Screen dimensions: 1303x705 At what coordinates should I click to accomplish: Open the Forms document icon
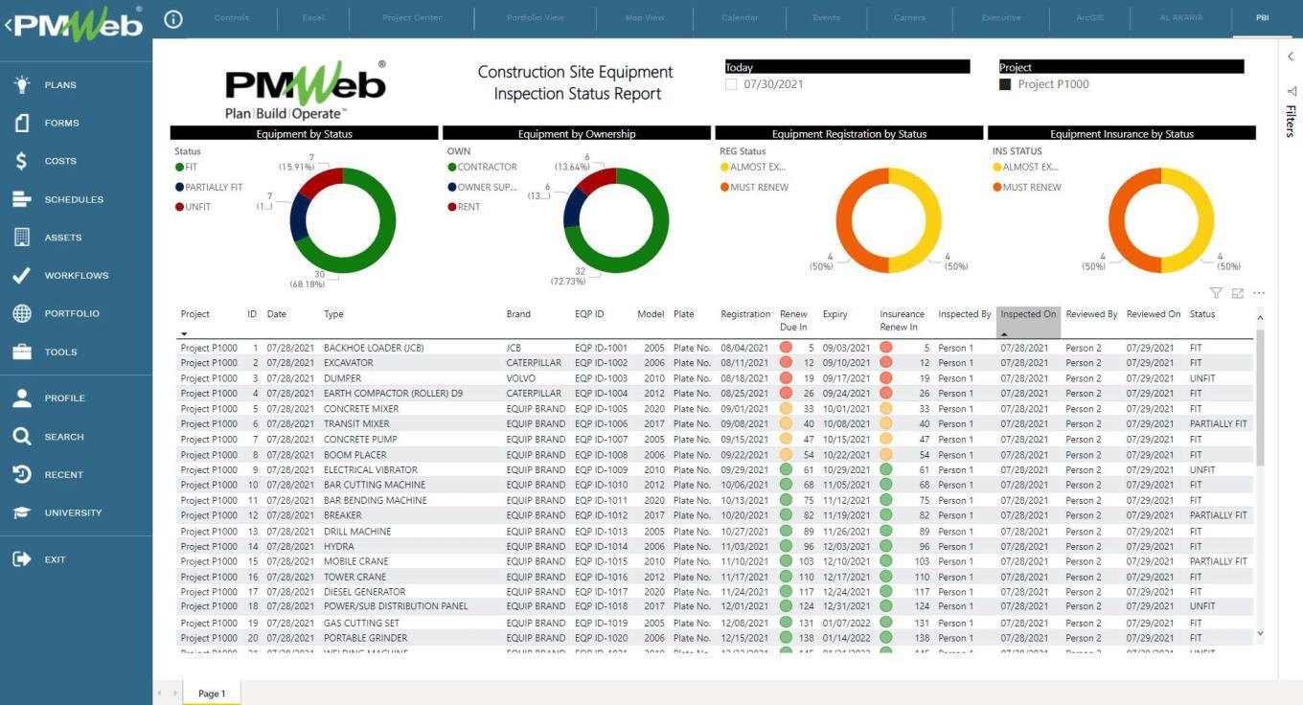(22, 123)
